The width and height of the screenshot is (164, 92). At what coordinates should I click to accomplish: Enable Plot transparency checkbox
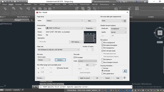pyautogui.click(x=102, y=48)
